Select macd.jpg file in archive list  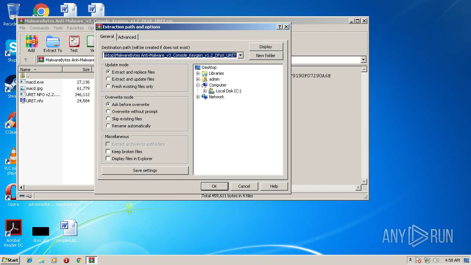(x=34, y=88)
